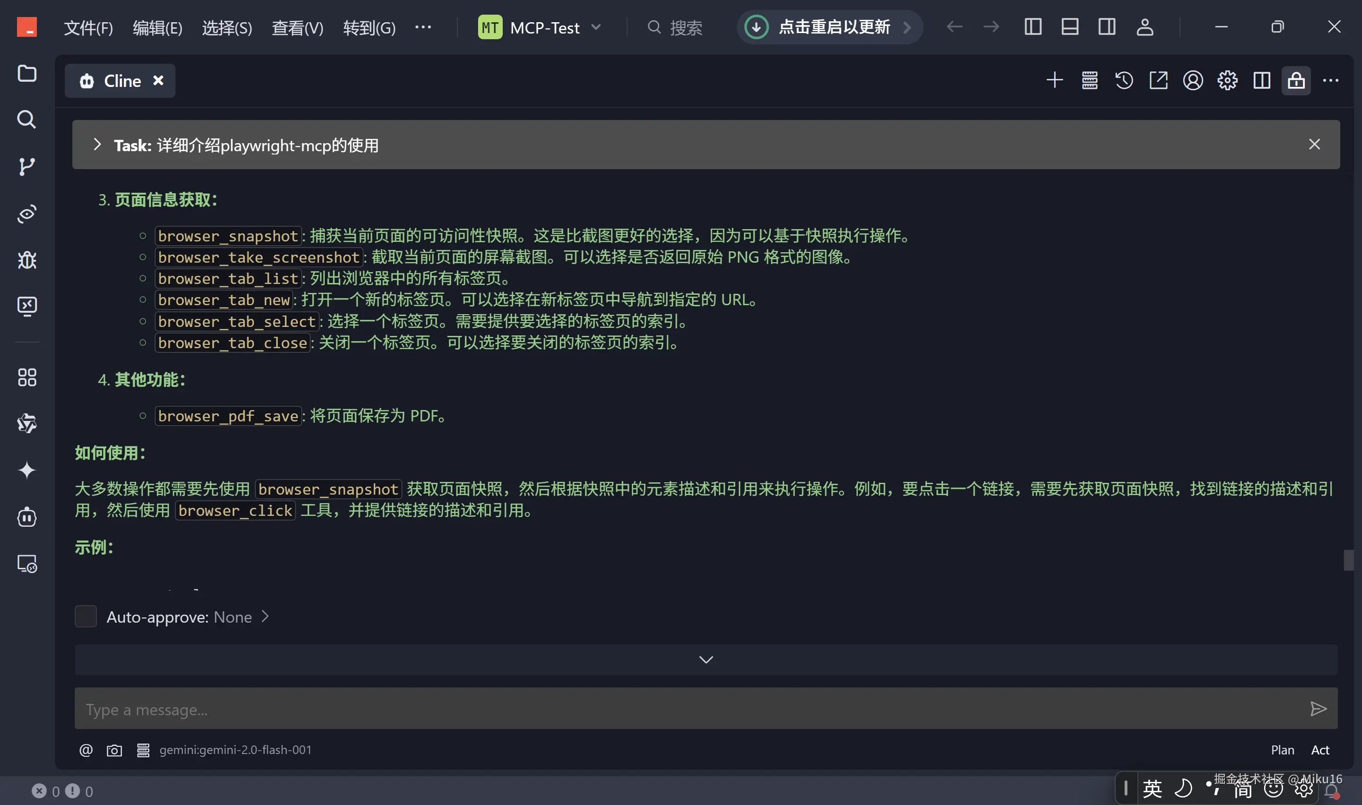The height and width of the screenshot is (805, 1362).
Task: Expand Auto-approve options arrow
Action: (265, 617)
